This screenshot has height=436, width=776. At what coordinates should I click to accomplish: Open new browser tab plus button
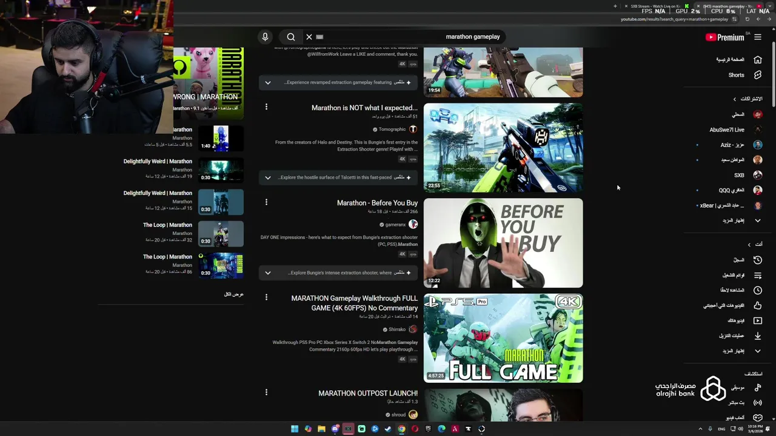tap(615, 6)
